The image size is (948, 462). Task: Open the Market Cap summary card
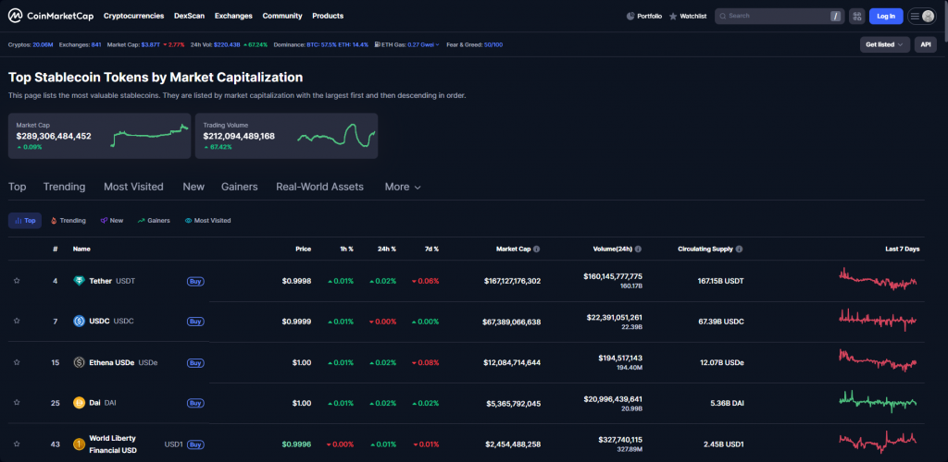pyautogui.click(x=99, y=136)
